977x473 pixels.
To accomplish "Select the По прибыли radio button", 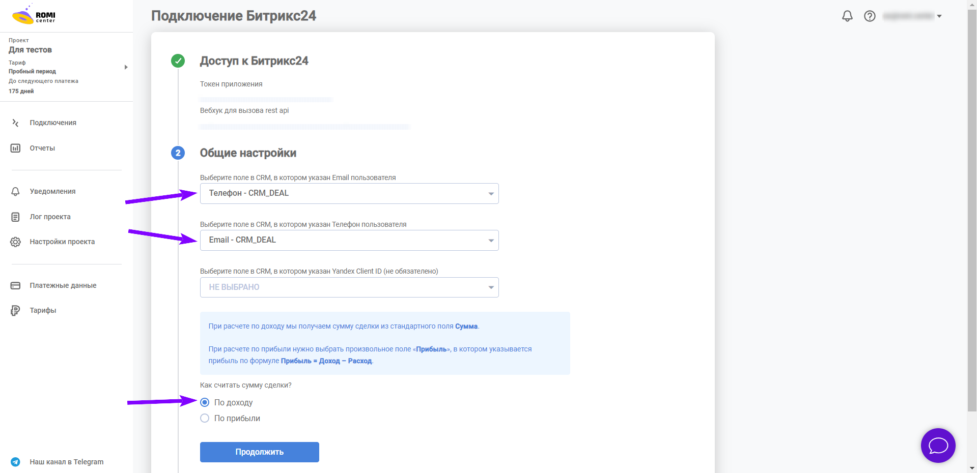I will coord(205,418).
